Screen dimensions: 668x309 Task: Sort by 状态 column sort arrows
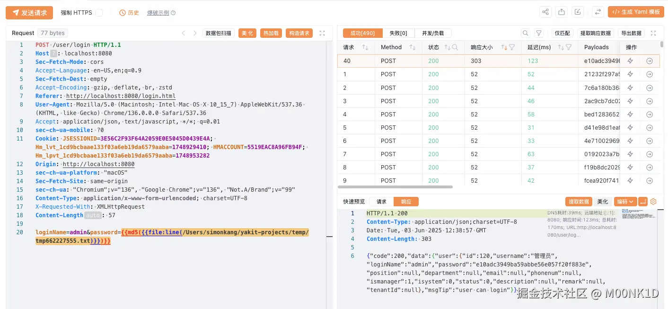(447, 47)
